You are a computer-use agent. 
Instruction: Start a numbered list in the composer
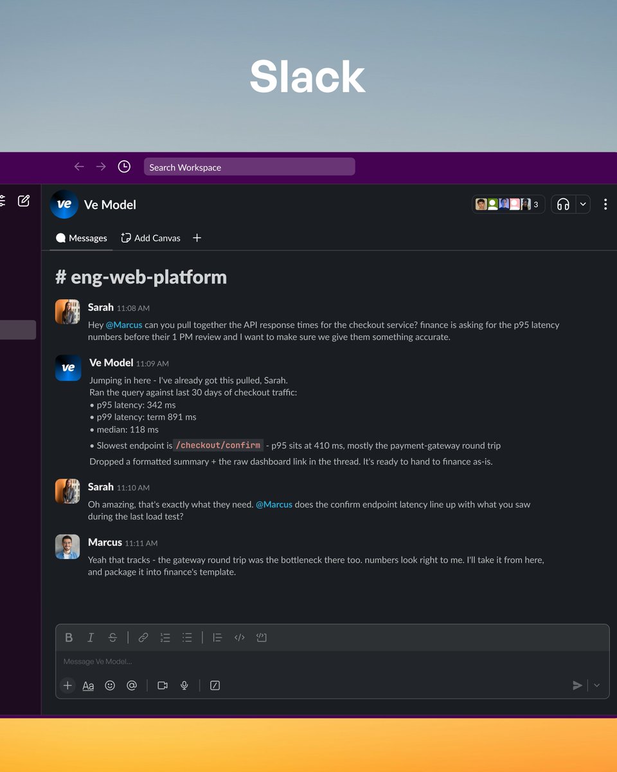tap(165, 638)
